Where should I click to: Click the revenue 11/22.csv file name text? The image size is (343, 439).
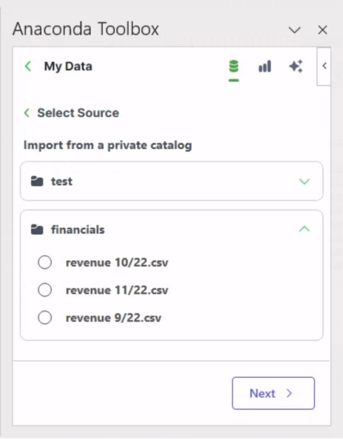[x=117, y=290]
